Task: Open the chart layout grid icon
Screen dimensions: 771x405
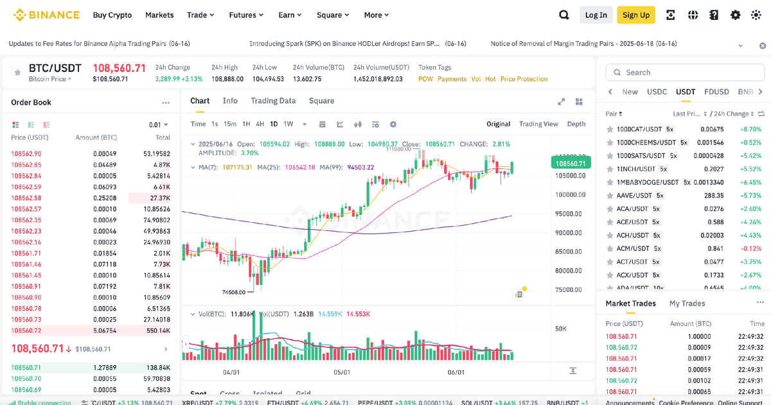Action: pyautogui.click(x=580, y=101)
